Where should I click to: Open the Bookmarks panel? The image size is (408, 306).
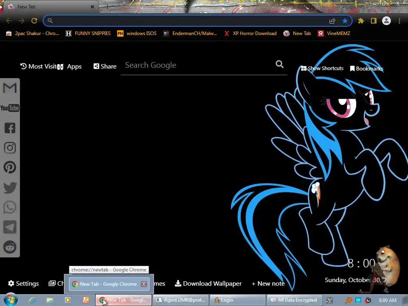tap(367, 69)
